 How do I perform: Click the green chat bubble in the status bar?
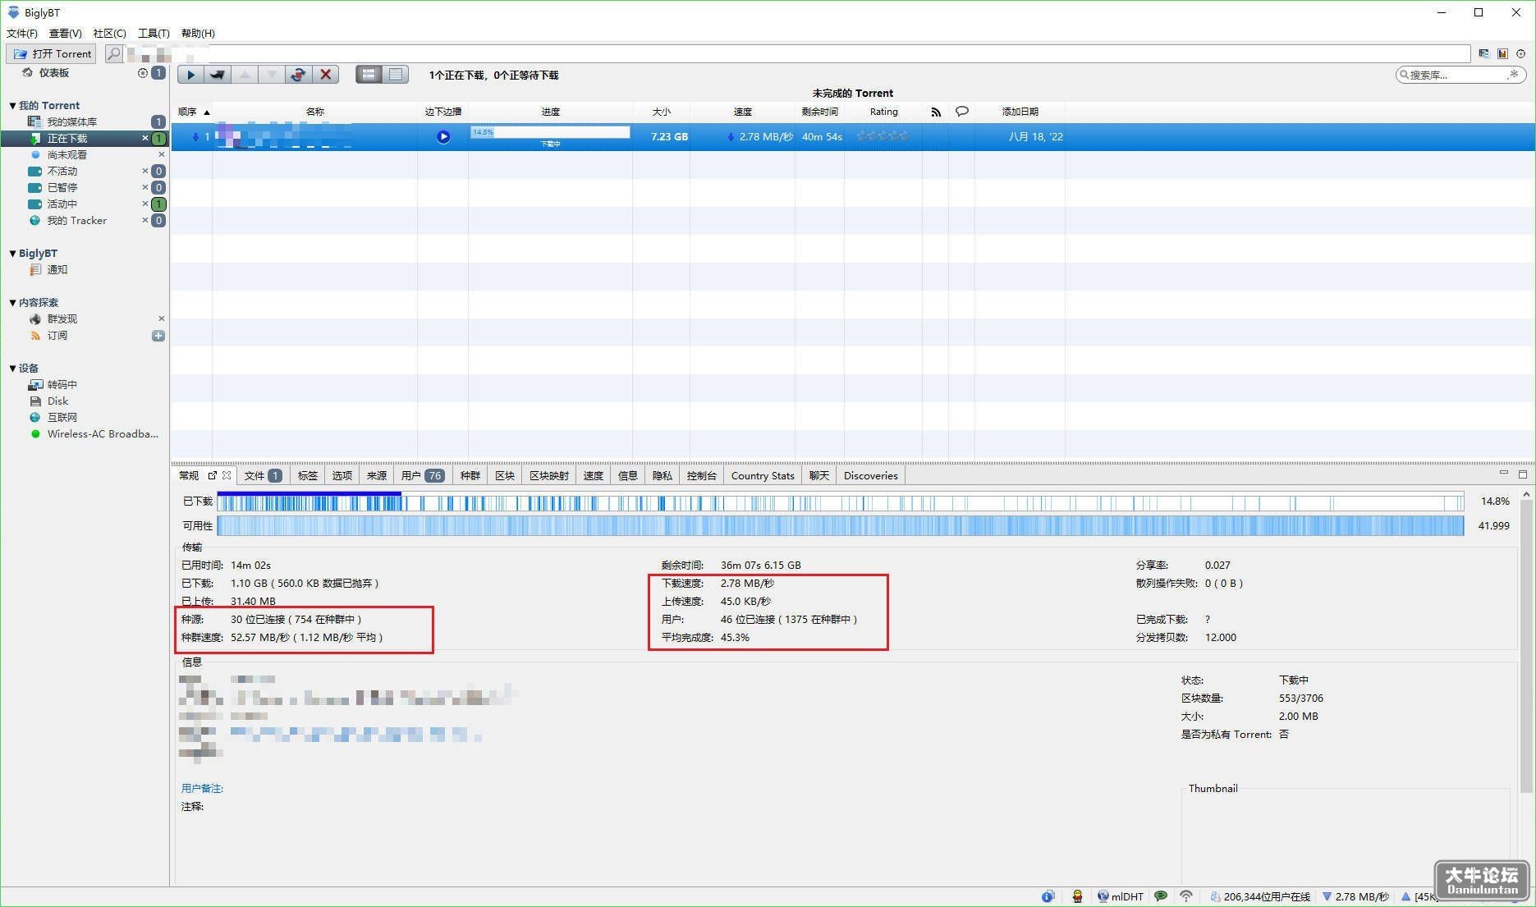click(1161, 896)
